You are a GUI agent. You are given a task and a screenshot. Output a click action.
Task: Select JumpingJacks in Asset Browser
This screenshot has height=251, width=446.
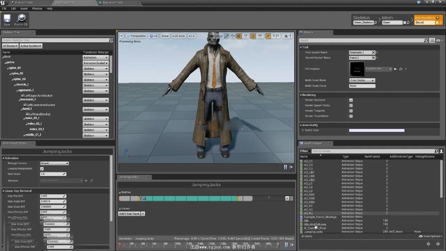314,232
